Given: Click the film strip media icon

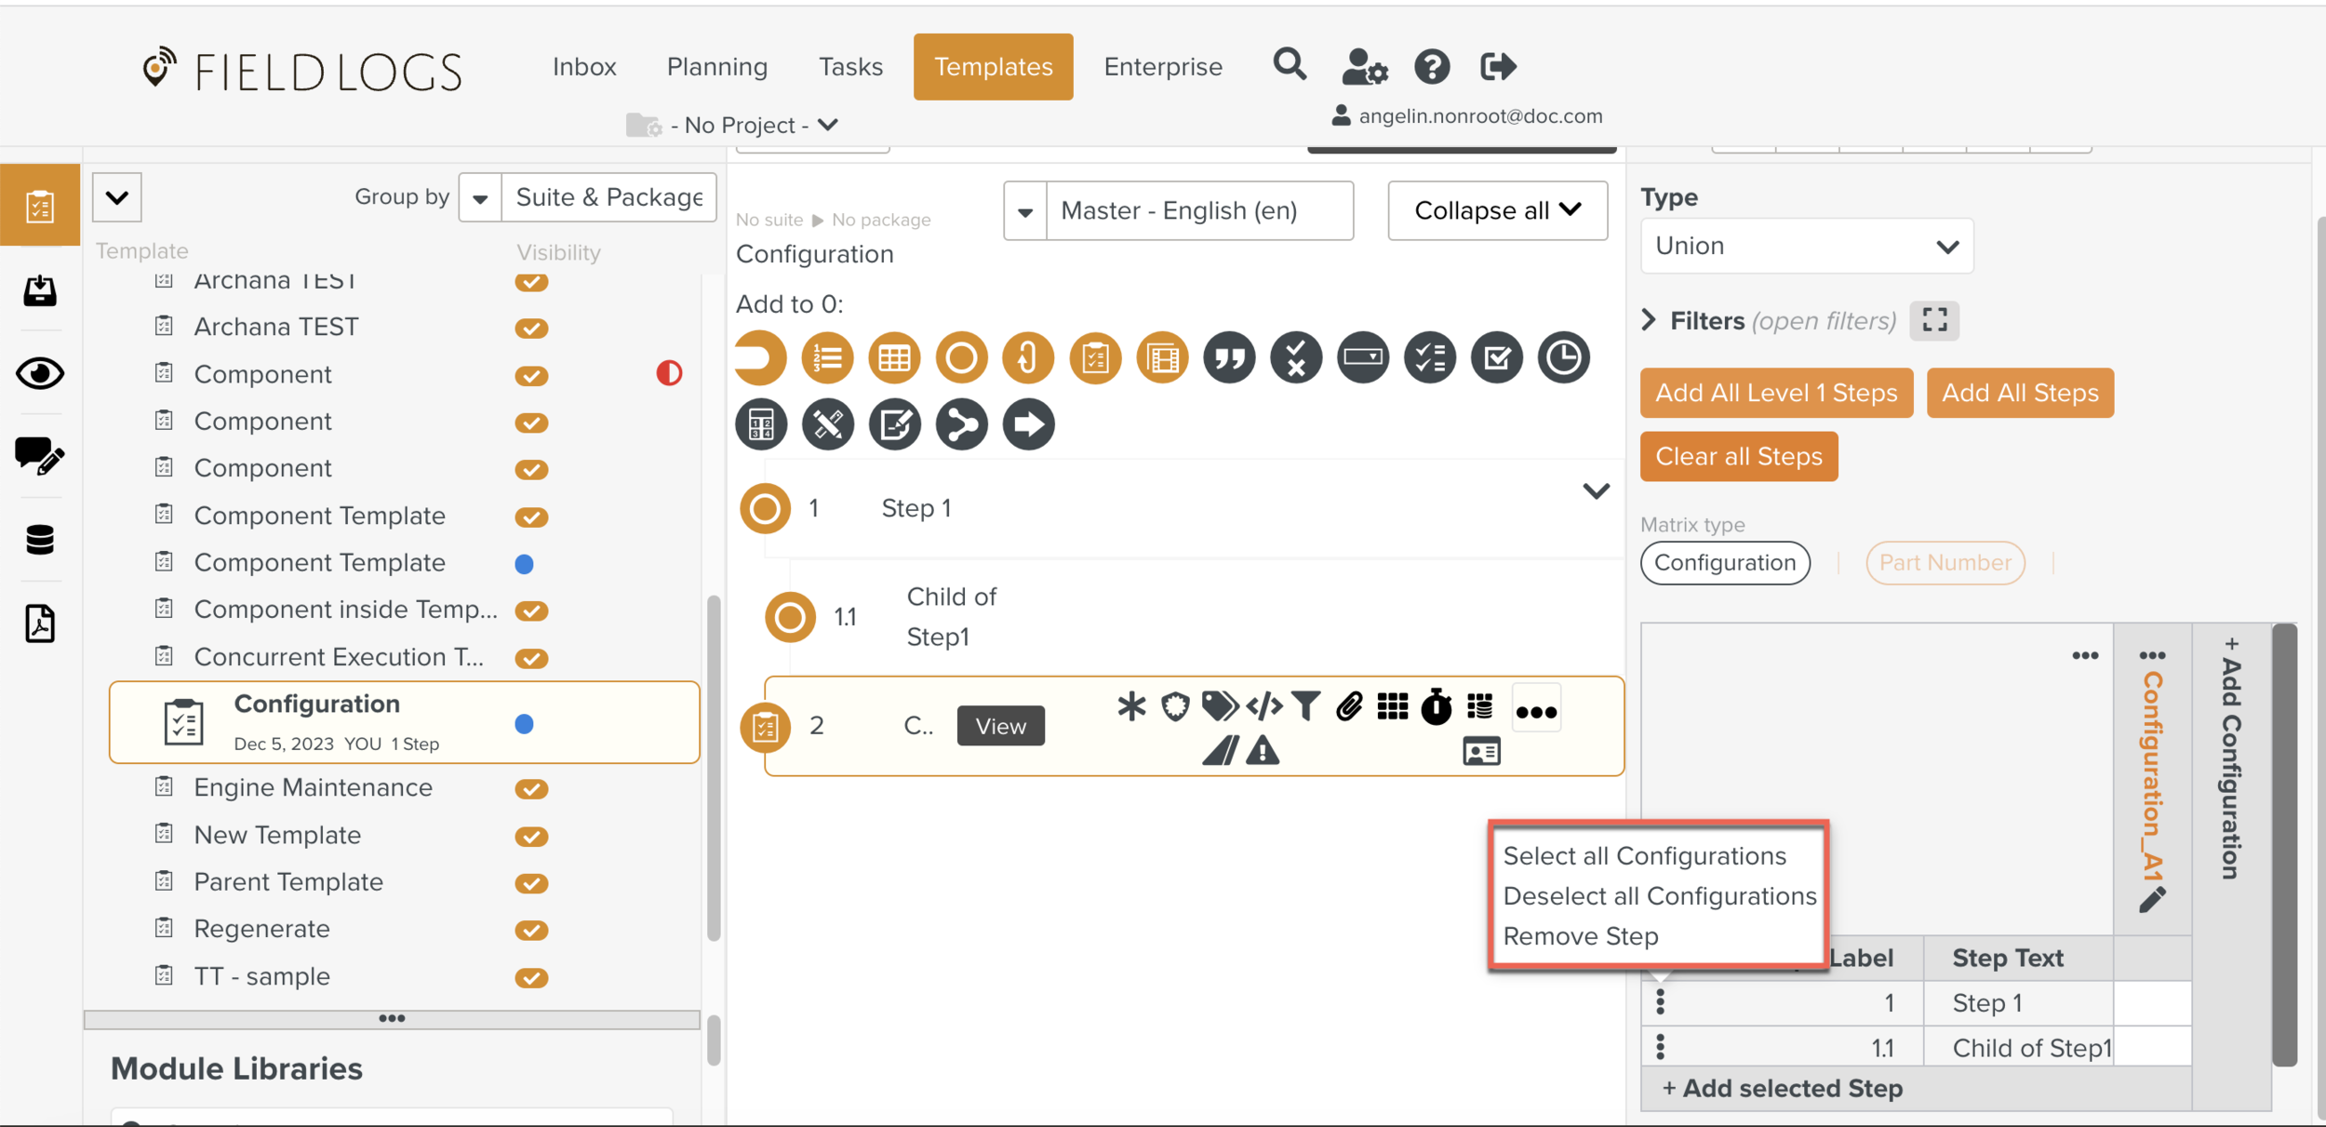Looking at the screenshot, I should pos(1162,357).
